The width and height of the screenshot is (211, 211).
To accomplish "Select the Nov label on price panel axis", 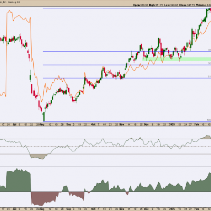I will (x=122, y=124).
